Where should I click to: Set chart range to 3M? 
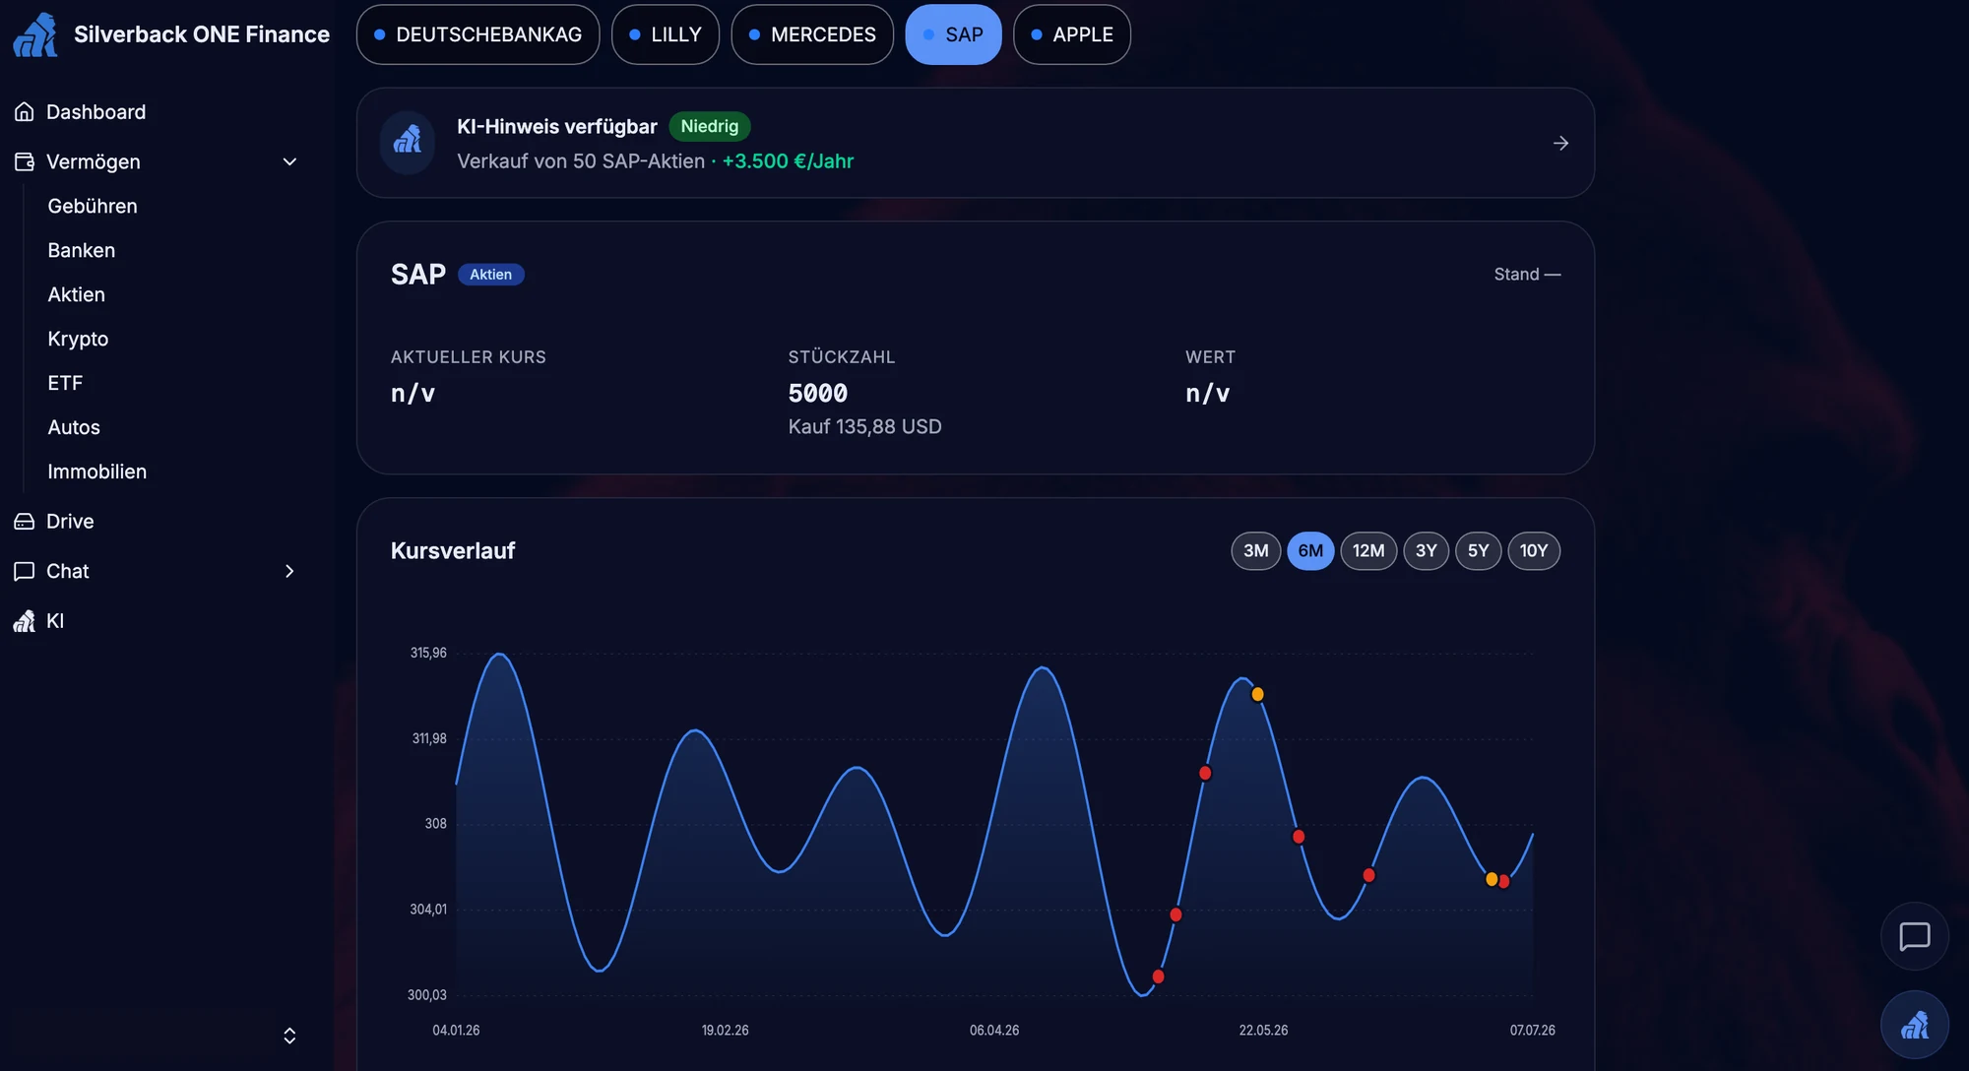tap(1255, 551)
